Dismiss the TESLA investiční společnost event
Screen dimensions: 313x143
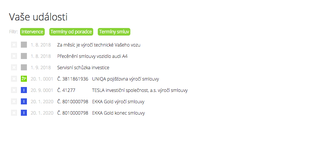[14, 90]
